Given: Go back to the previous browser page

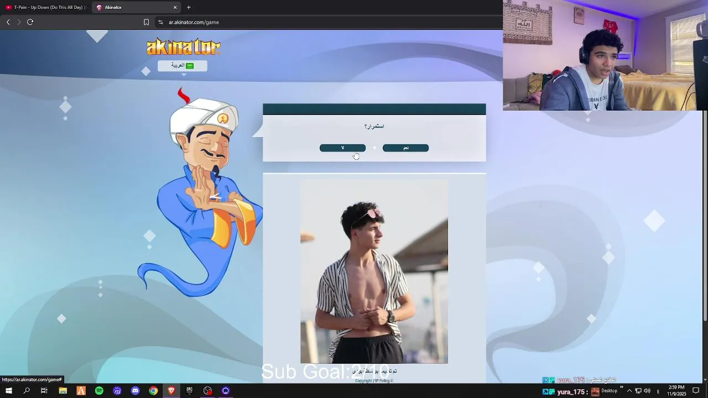Looking at the screenshot, I should tap(8, 22).
